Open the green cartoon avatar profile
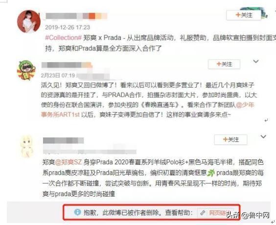 26,70
